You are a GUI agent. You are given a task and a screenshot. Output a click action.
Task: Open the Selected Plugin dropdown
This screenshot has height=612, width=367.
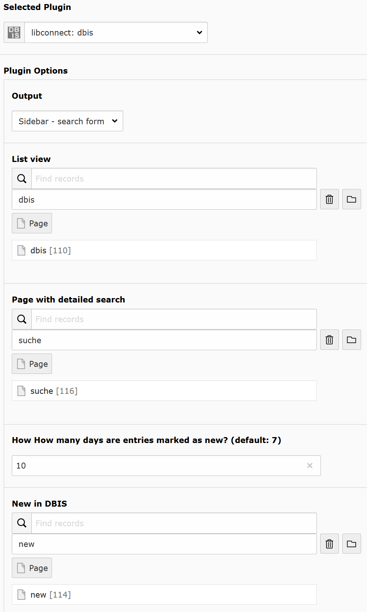point(116,33)
